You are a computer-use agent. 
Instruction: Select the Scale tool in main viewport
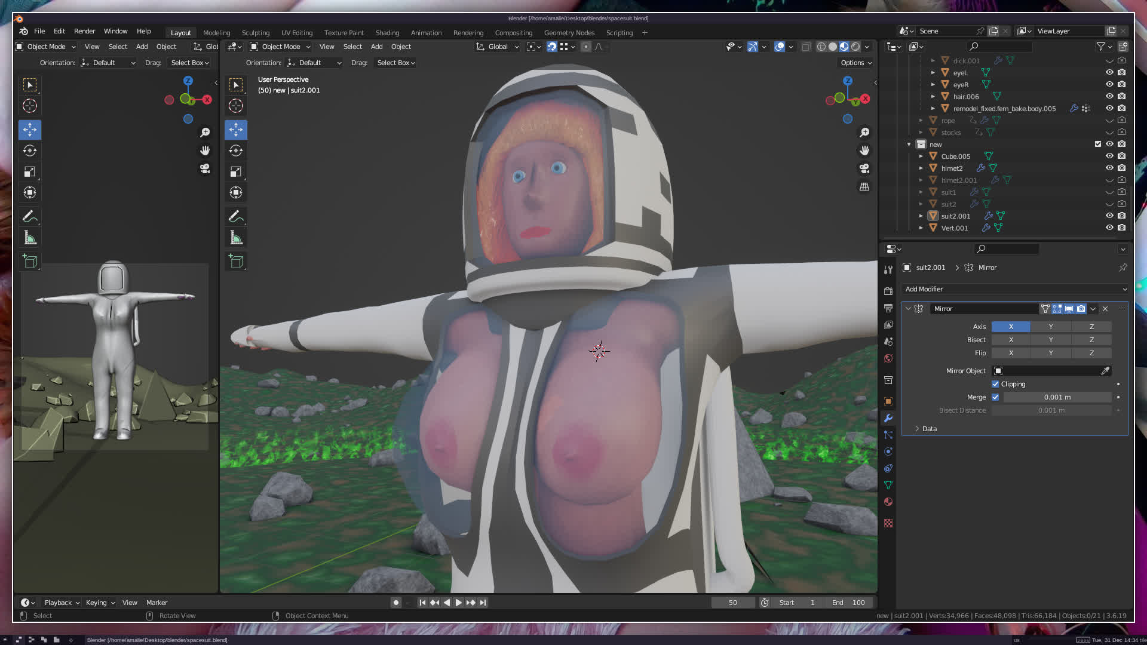click(x=236, y=172)
